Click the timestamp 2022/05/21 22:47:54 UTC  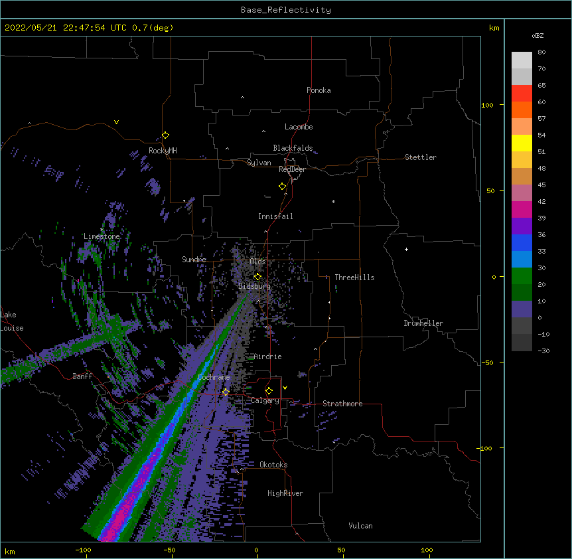click(65, 28)
